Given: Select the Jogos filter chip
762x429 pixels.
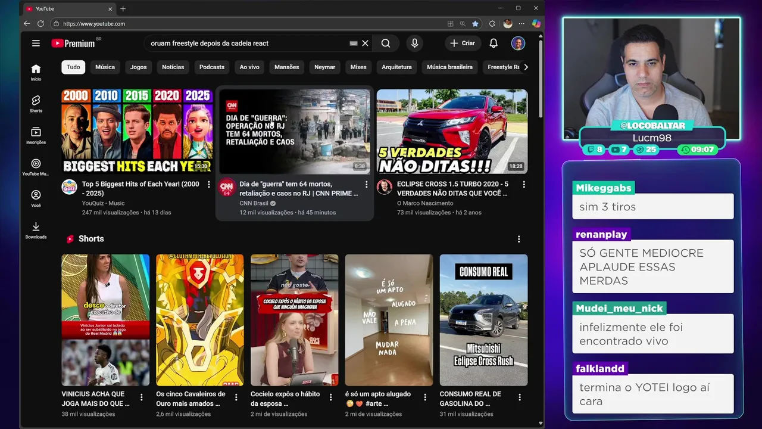Looking at the screenshot, I should click(138, 67).
